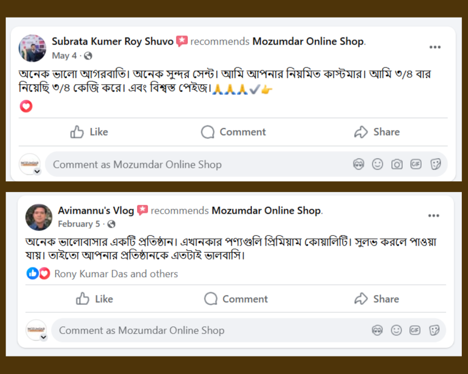Open emoji picker in Avimannu's post comment box
468x374 pixels.
tap(396, 330)
